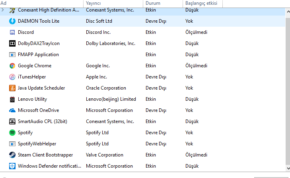The width and height of the screenshot is (290, 178).
Task: Click the Spotify startup icon
Action: (x=12, y=133)
